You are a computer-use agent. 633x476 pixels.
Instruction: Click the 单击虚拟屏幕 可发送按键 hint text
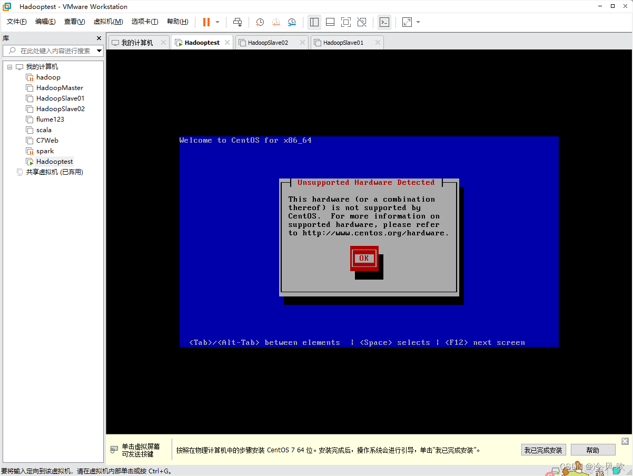(x=141, y=450)
